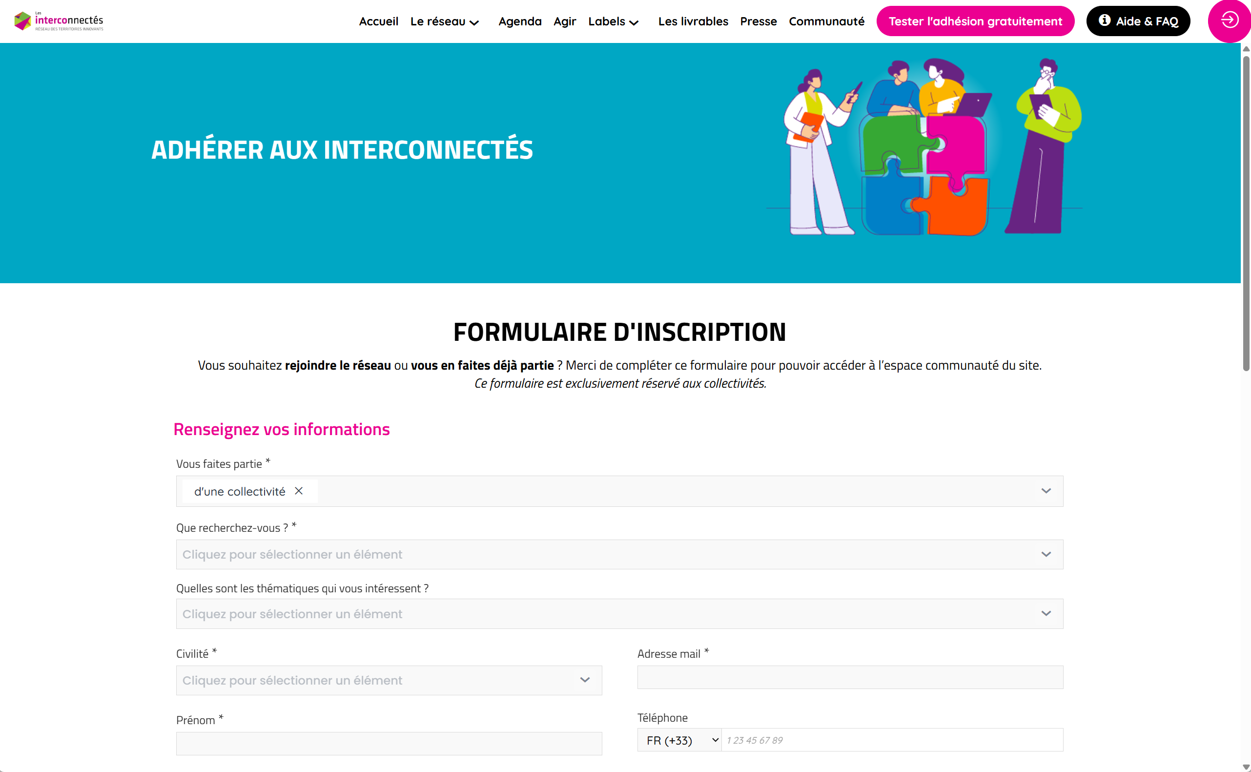Click the Téléphone number input
This screenshot has height=772, width=1251.
892,740
